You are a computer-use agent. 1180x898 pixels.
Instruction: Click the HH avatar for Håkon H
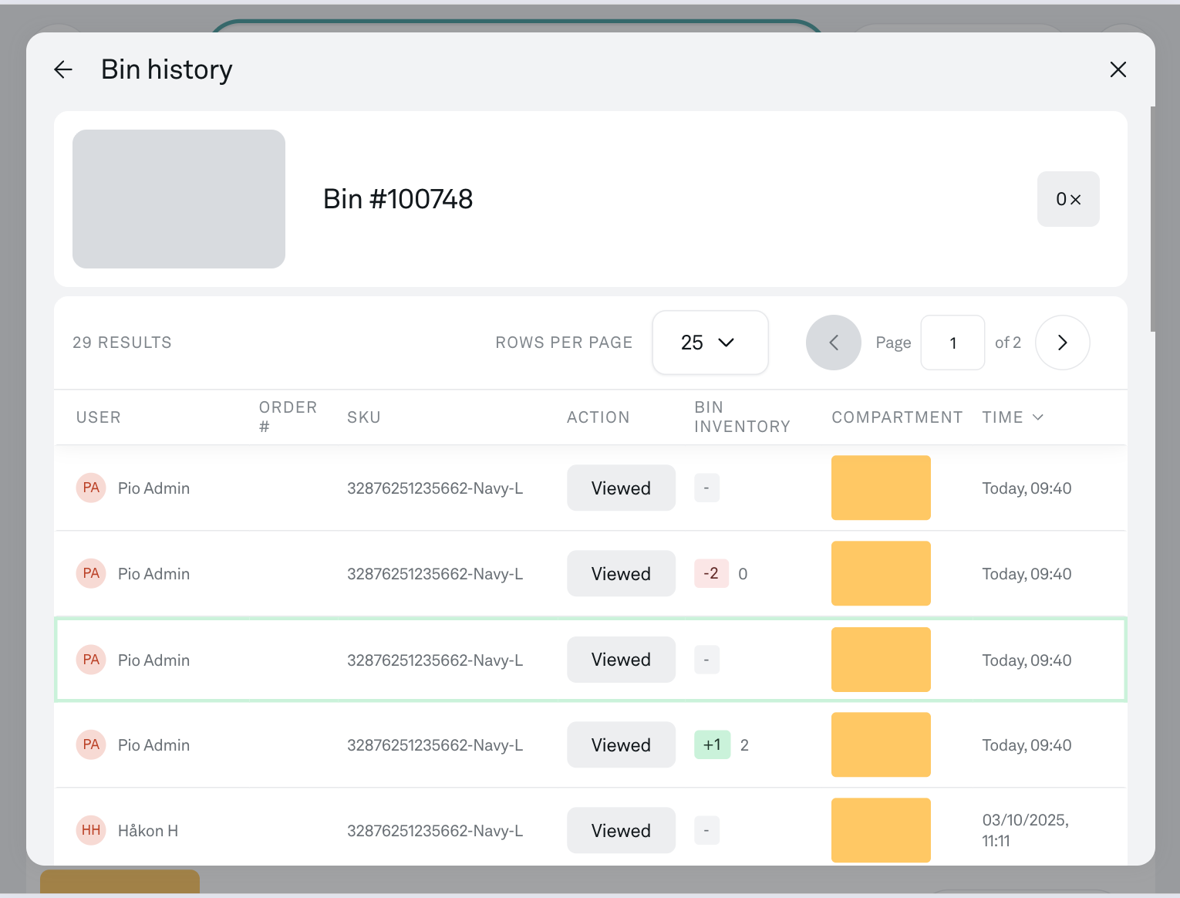point(91,831)
